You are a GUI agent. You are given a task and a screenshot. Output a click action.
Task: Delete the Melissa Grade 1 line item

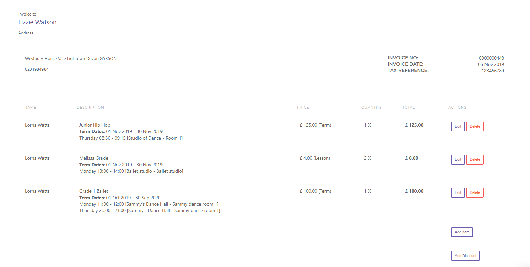[x=475, y=159]
